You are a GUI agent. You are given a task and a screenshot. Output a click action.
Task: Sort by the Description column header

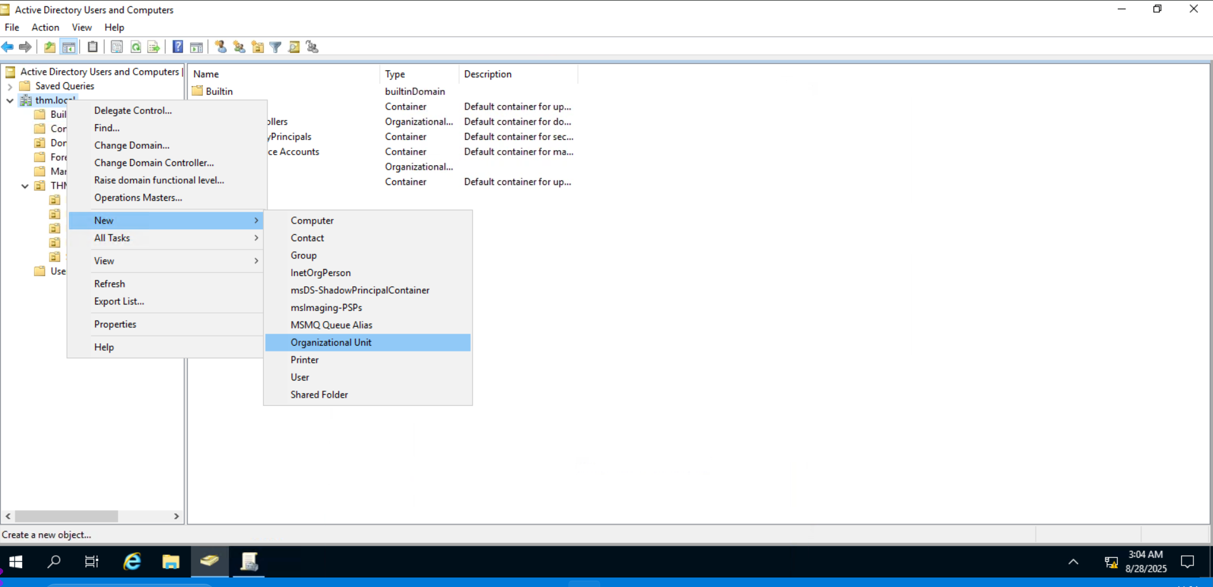click(x=518, y=74)
